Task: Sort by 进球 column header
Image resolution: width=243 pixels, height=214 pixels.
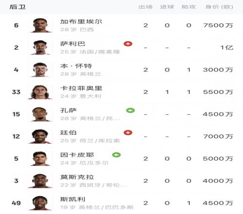Action: [167, 7]
